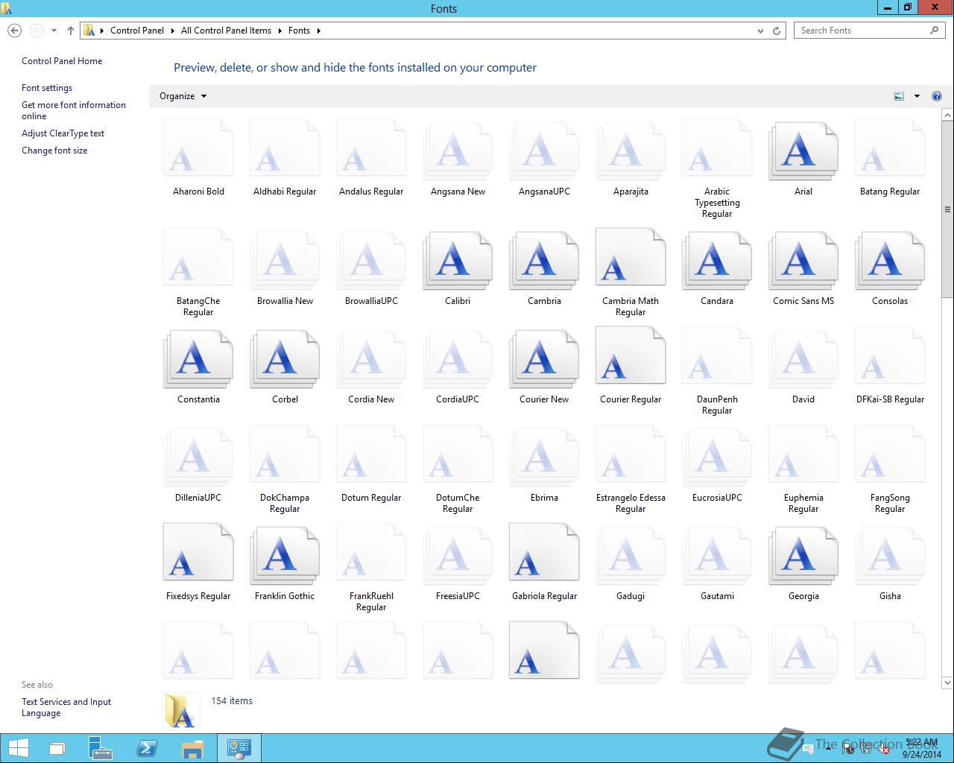Go back using the Back arrow
Screen dimensions: 954x763
click(14, 31)
